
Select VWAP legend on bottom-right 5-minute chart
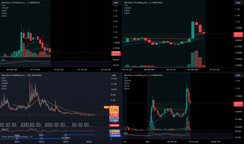pyautogui.click(x=127, y=80)
